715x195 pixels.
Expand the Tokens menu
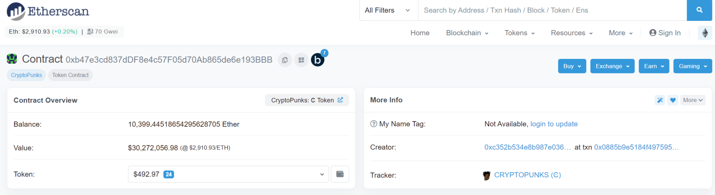(x=519, y=33)
